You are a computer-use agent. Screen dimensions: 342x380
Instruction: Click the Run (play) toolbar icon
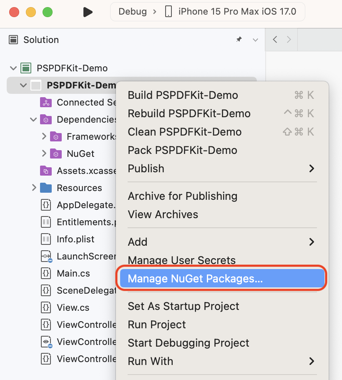point(88,12)
